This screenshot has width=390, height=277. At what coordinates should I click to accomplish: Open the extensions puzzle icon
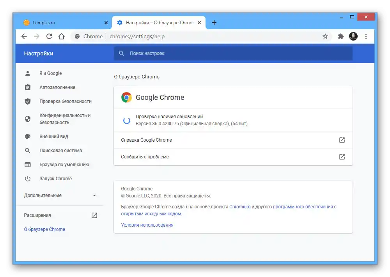pos(340,36)
